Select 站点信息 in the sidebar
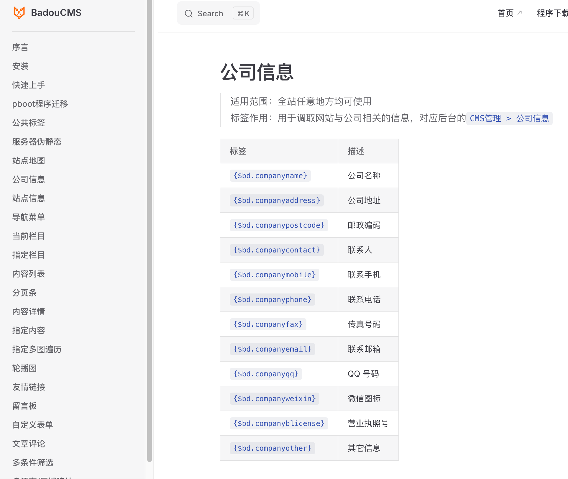The width and height of the screenshot is (568, 479). [x=29, y=199]
